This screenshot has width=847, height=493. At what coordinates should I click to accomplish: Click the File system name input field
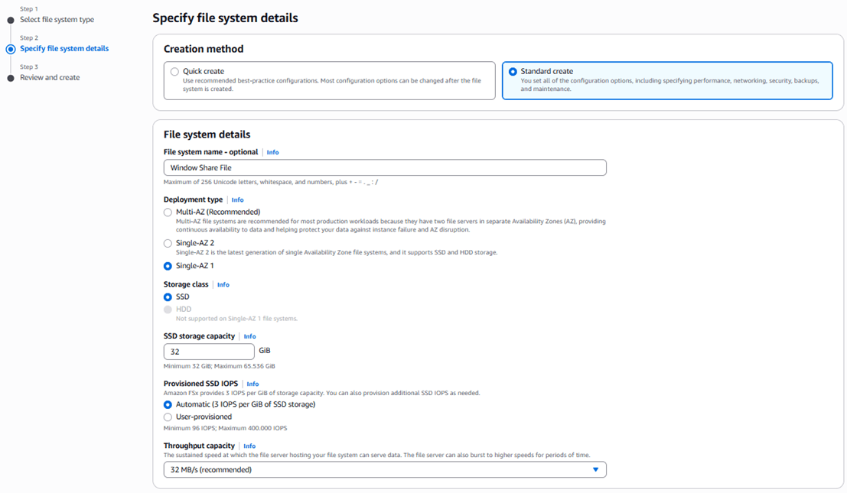(x=384, y=167)
